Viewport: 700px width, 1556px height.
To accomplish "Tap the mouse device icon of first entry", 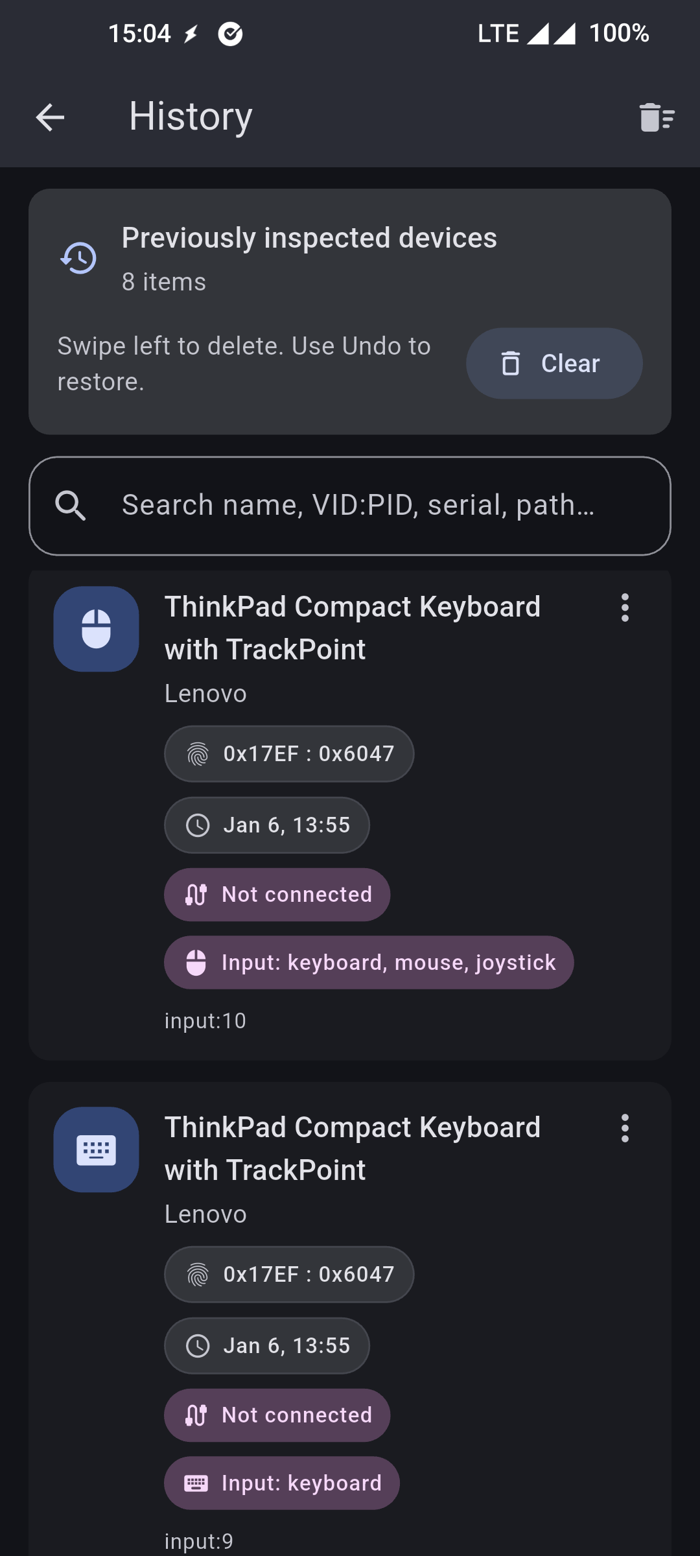I will point(96,629).
